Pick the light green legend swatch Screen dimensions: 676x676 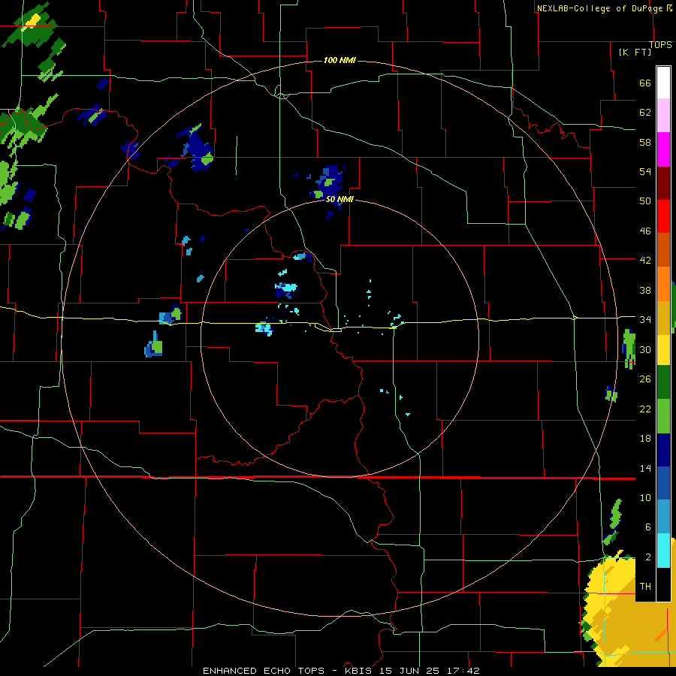pos(663,416)
